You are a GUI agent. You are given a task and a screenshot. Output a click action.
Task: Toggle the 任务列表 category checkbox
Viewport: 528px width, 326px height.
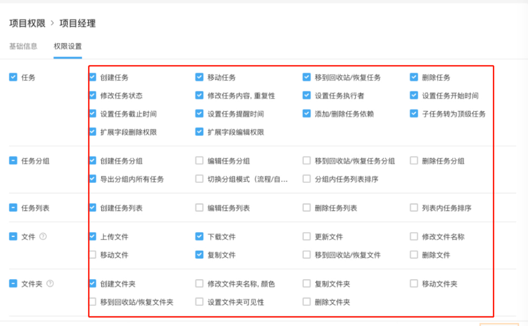[x=13, y=208]
